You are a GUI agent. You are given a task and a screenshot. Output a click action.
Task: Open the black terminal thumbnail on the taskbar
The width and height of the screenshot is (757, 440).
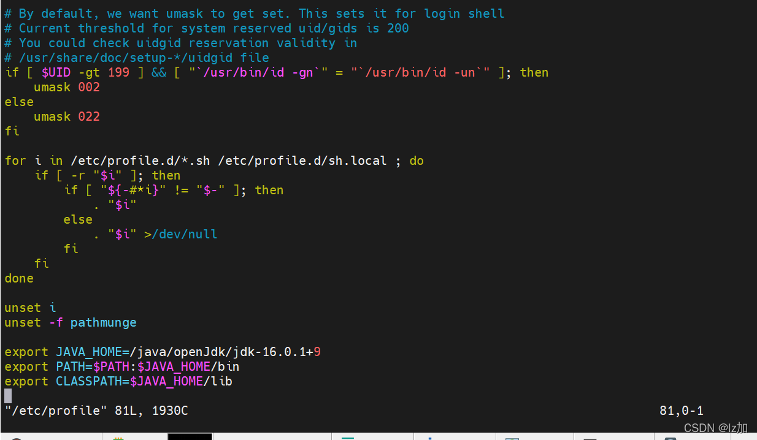coord(189,436)
